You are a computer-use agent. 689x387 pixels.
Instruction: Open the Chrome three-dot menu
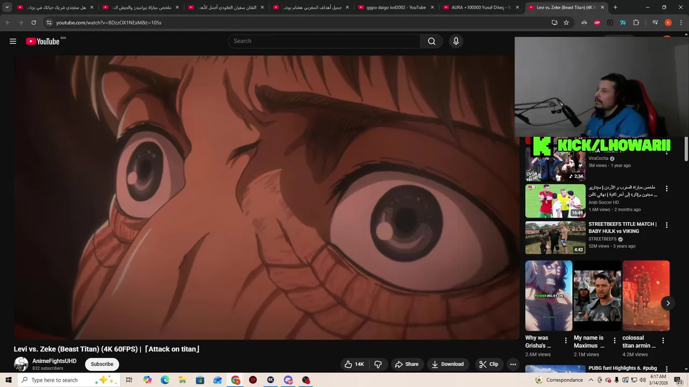681,23
